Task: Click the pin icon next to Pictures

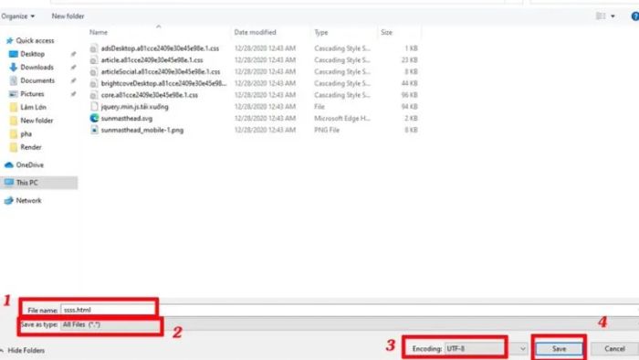Action: (73, 94)
